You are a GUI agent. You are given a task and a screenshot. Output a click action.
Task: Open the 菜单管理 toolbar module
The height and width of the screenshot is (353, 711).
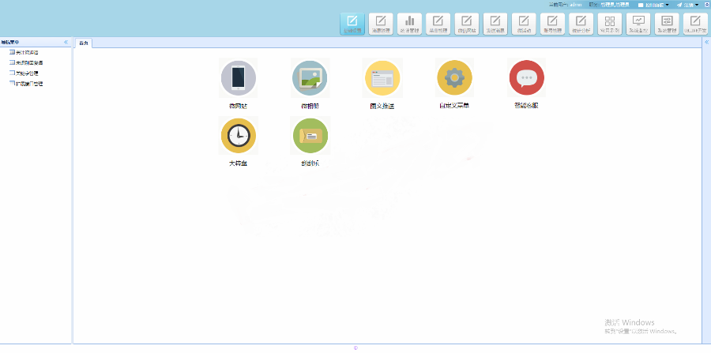[x=438, y=24]
